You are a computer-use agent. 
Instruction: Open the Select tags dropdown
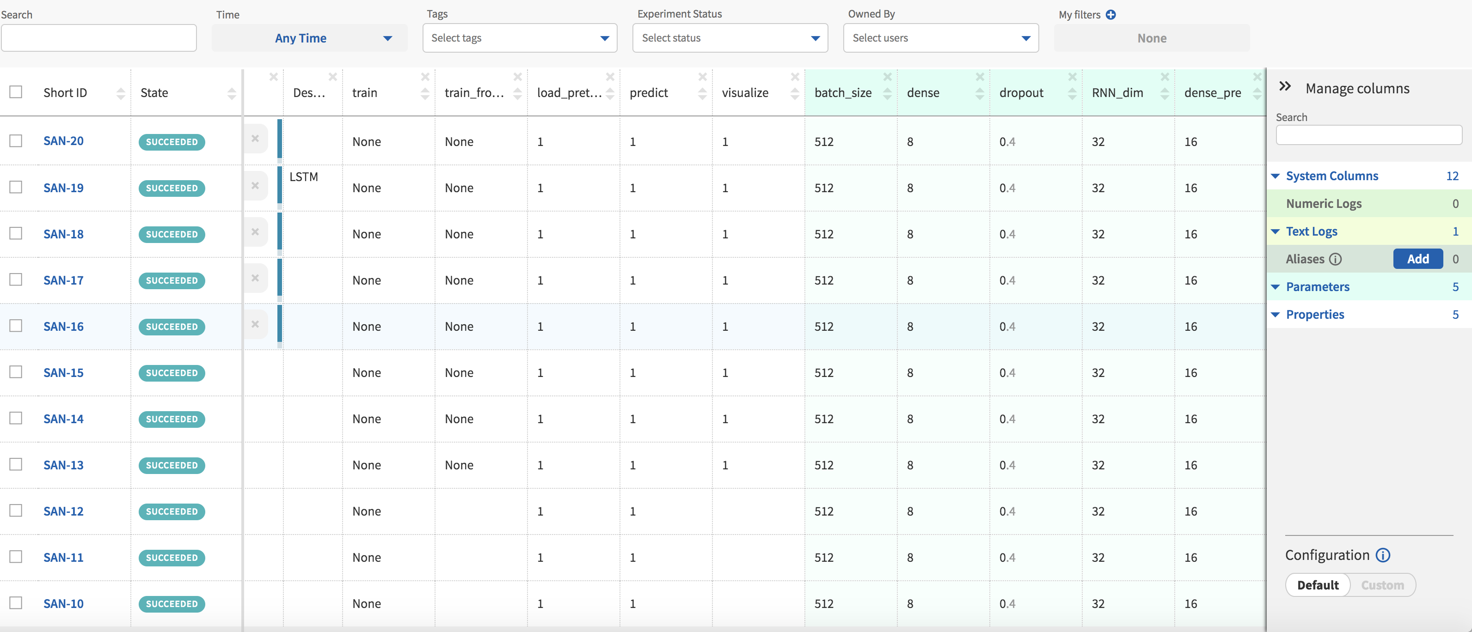520,38
